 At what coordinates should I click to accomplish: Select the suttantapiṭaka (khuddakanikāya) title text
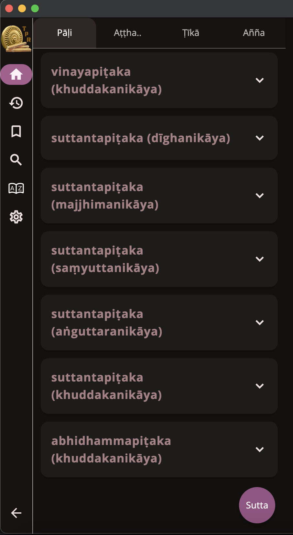[106, 386]
